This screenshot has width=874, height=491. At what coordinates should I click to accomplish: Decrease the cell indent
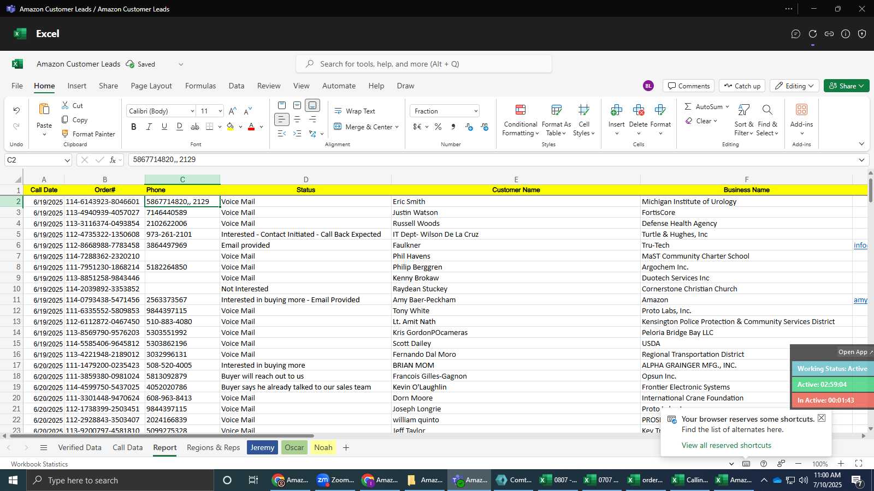[x=282, y=133]
